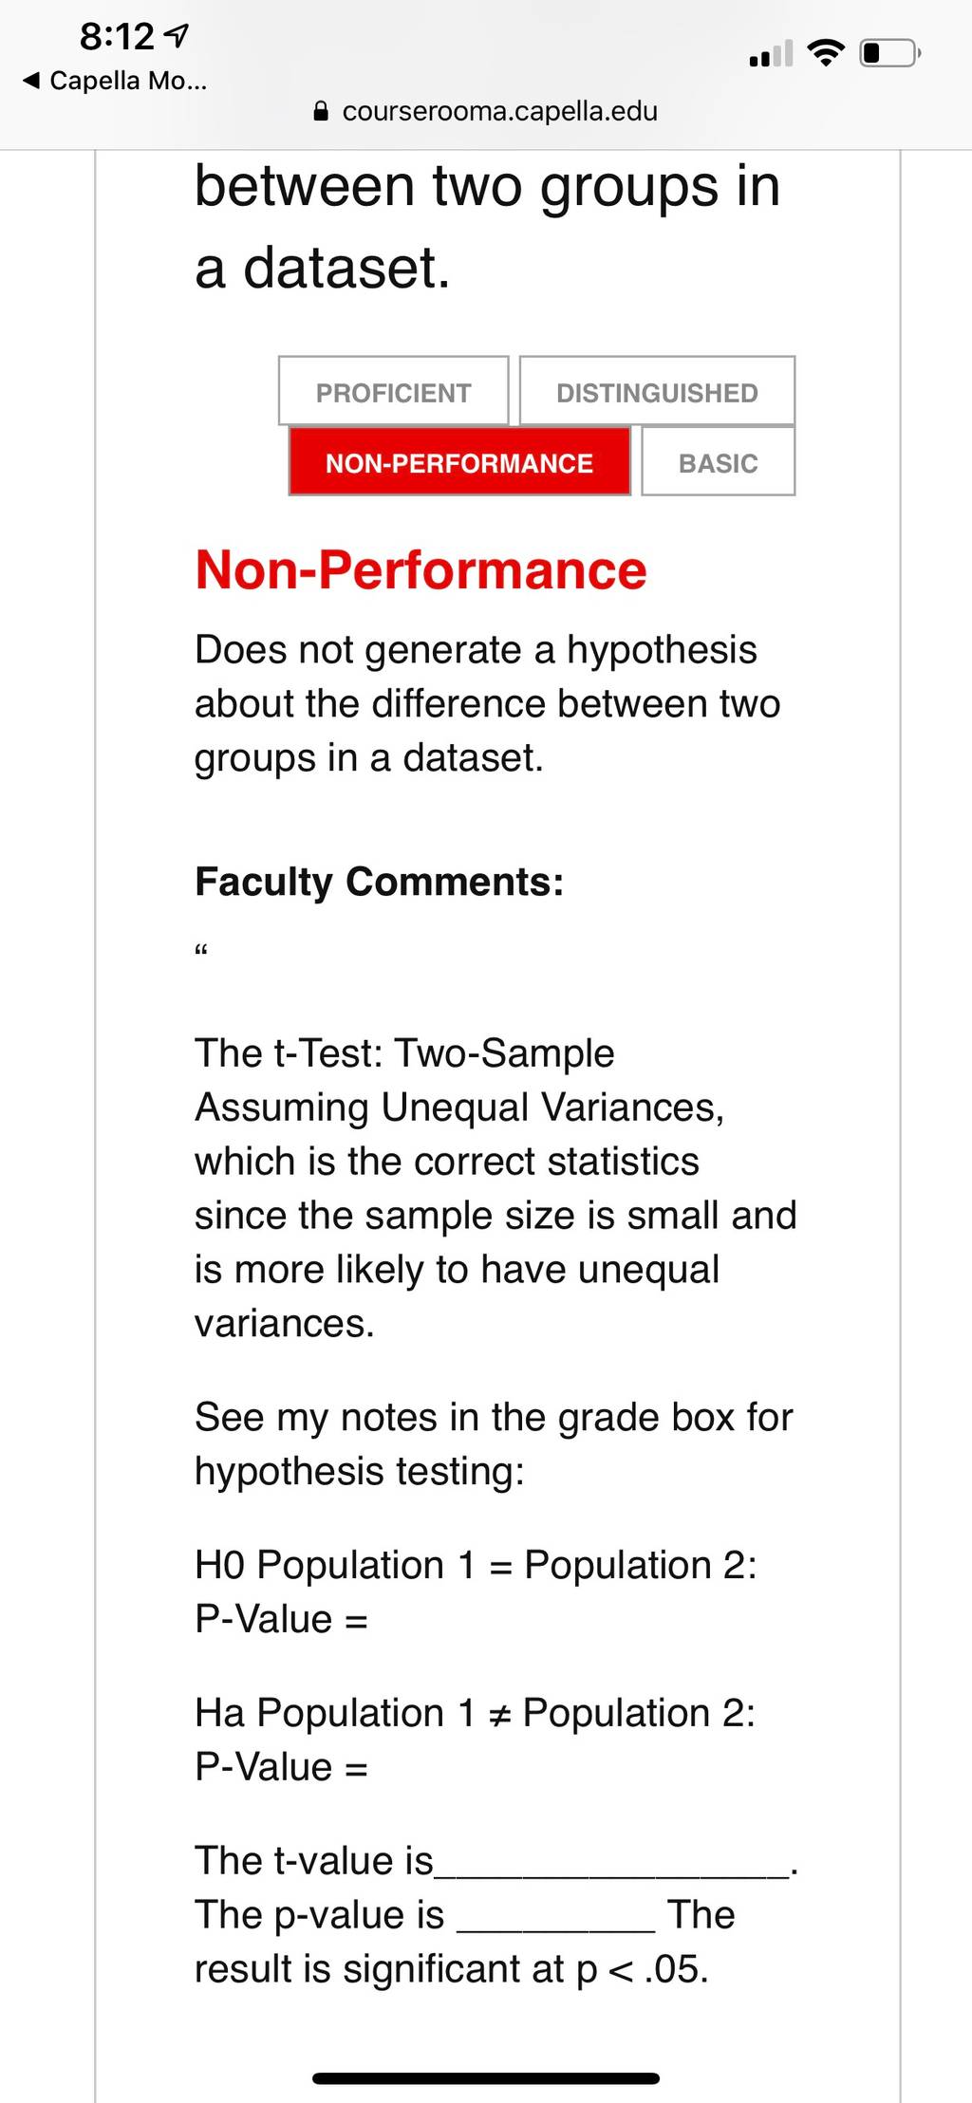Tap the back arrow to Capella Mobile
The image size is (972, 2103).
[31, 81]
